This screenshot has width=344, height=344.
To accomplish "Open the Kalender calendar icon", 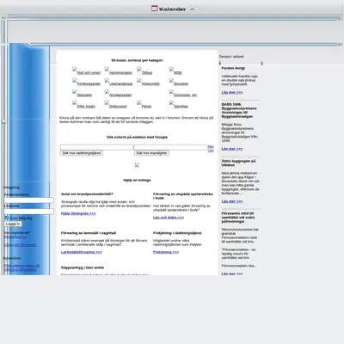I will point(155,9).
